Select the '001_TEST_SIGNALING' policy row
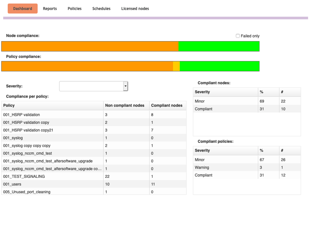Viewport: 310px width, 227px height. [94, 176]
